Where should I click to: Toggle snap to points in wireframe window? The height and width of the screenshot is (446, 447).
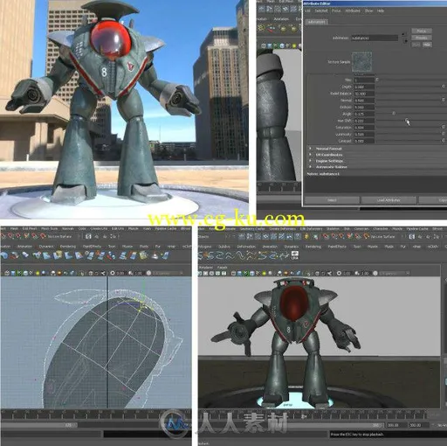point(18,236)
